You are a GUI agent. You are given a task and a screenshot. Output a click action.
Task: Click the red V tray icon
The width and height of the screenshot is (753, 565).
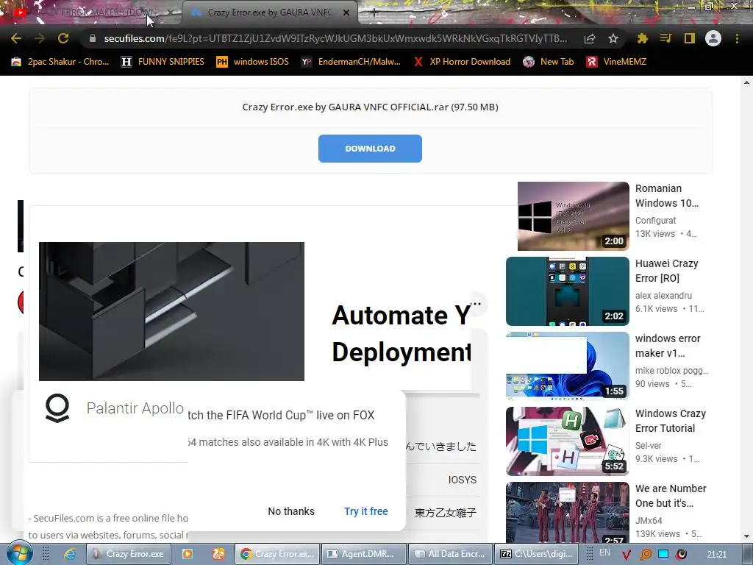point(627,555)
